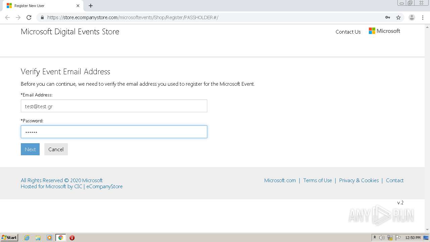Click 'Hosted for Microsoft by CIC | eCompanyStore' text

click(x=72, y=186)
